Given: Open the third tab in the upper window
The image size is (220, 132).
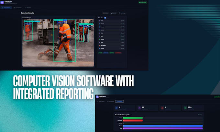Looking at the screenshot, I should tap(28, 8).
